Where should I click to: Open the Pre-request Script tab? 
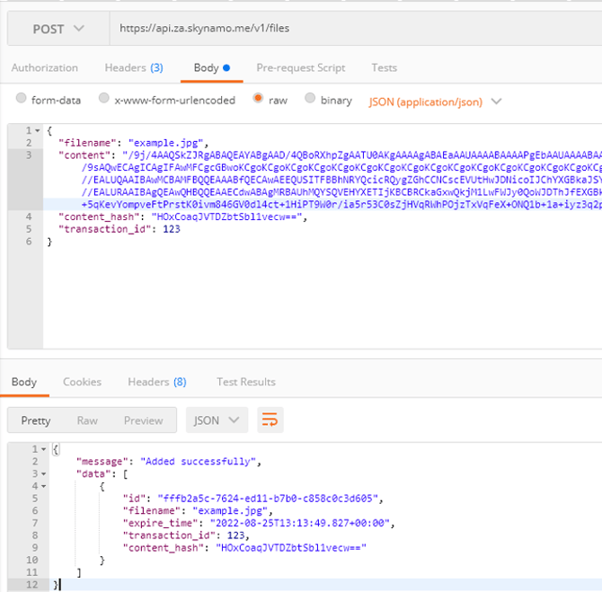[300, 67]
